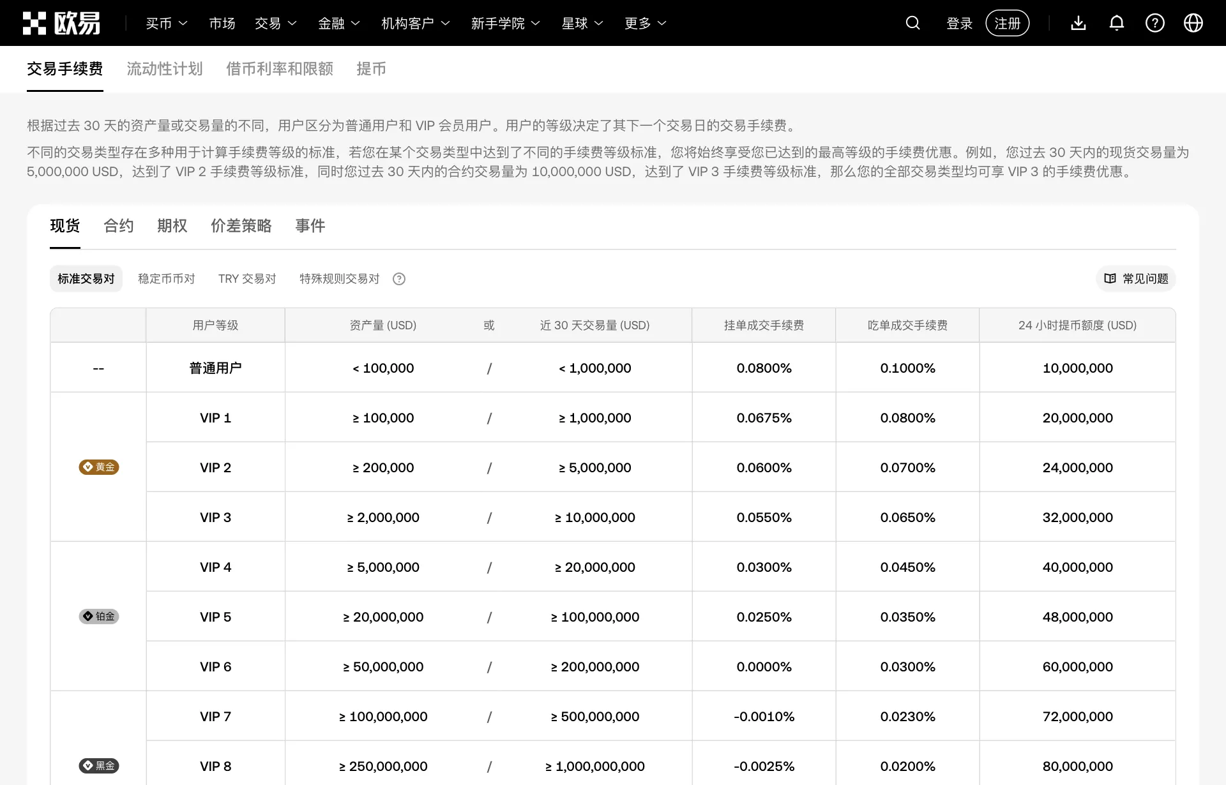Screen dimensions: 1226x785
Task: Select the 标准交易对 filter
Action: pyautogui.click(x=86, y=279)
